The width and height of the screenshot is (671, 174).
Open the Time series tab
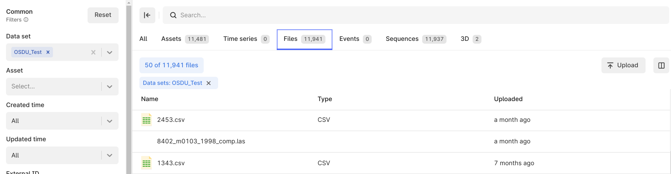pyautogui.click(x=246, y=39)
